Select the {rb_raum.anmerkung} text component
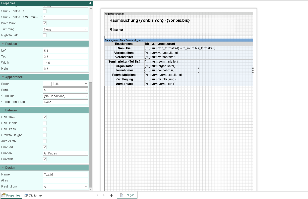This screenshot has width=308, height=199. point(199,84)
